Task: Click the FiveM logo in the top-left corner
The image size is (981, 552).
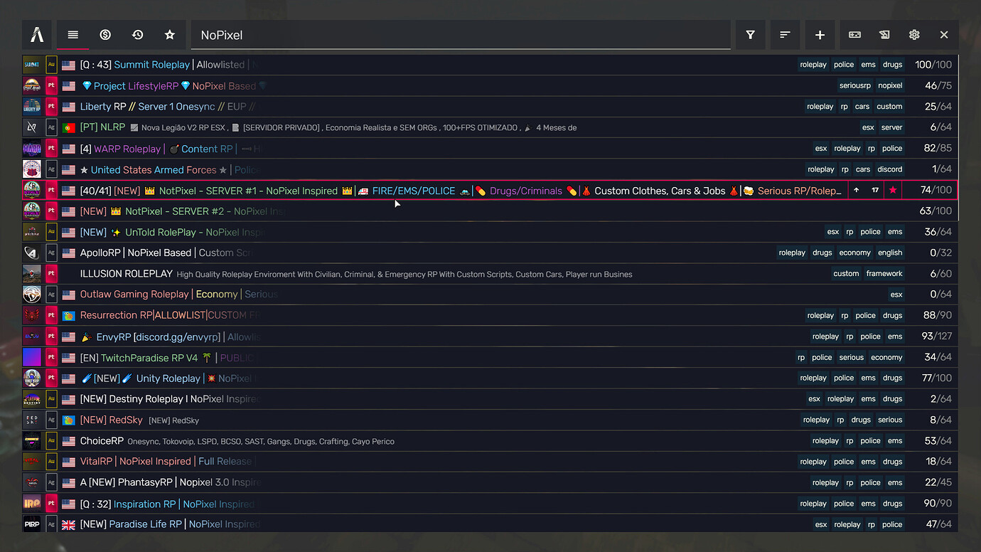Action: 36,34
